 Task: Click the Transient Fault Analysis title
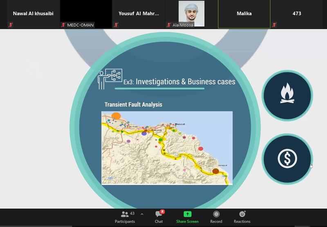click(133, 105)
